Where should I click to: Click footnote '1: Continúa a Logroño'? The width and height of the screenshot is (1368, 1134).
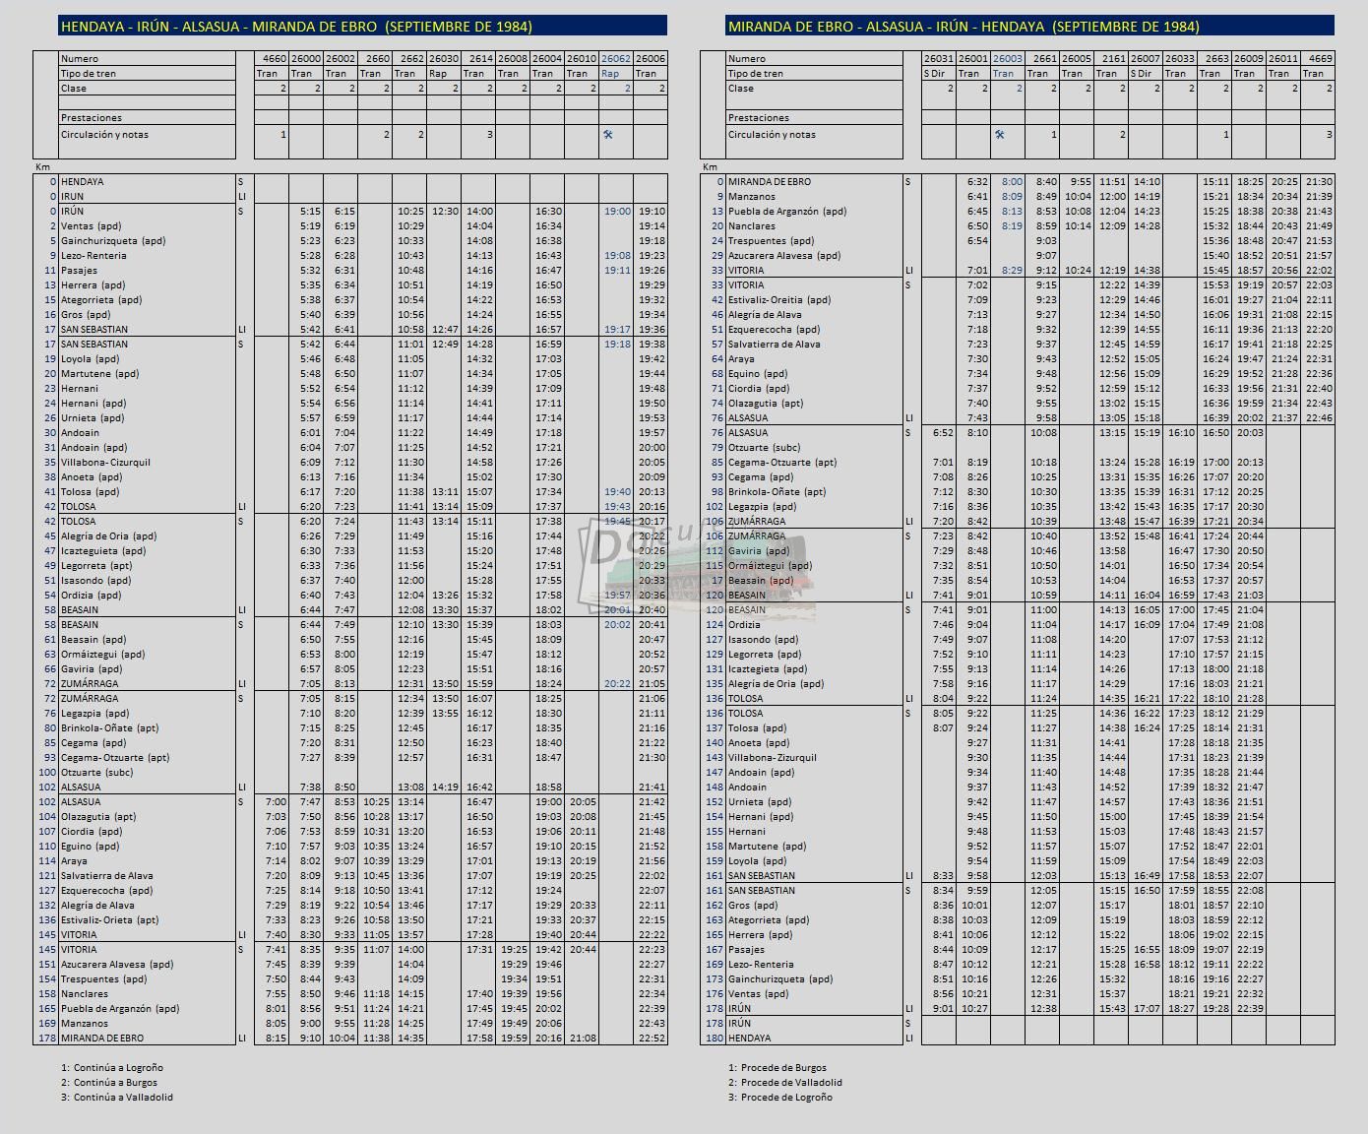tap(112, 1067)
